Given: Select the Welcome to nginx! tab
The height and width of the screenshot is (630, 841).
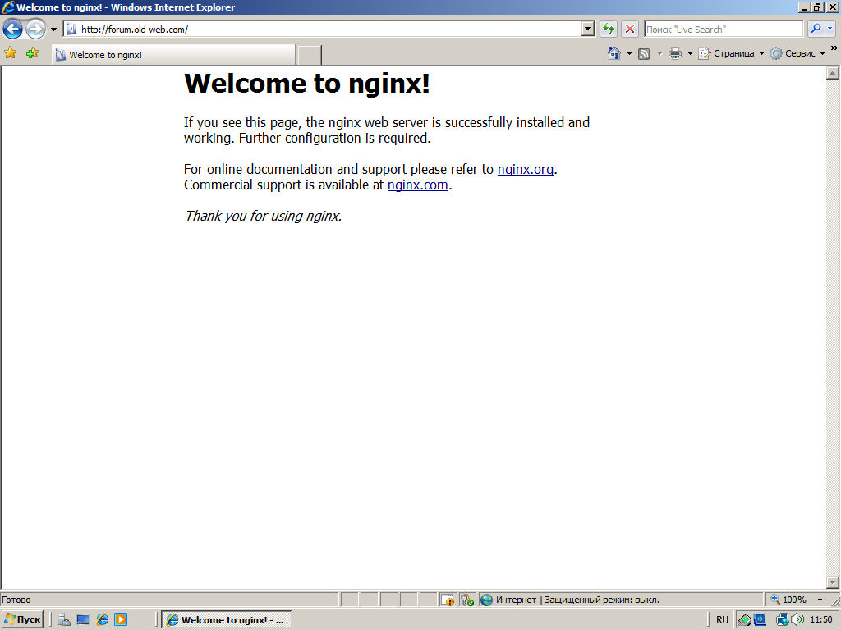Looking at the screenshot, I should click(172, 55).
